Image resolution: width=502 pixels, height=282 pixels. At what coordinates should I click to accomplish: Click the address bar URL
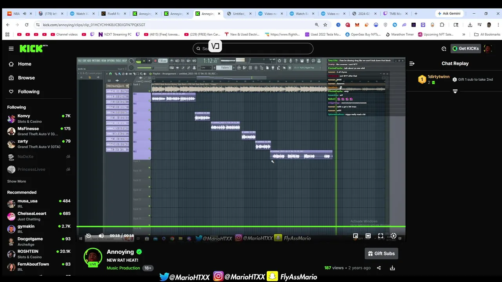tap(94, 25)
